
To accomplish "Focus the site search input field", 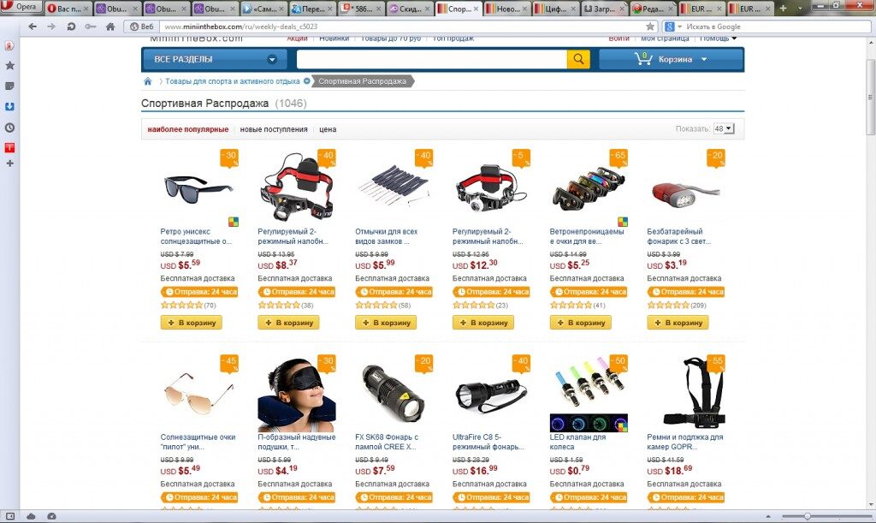I will (431, 59).
